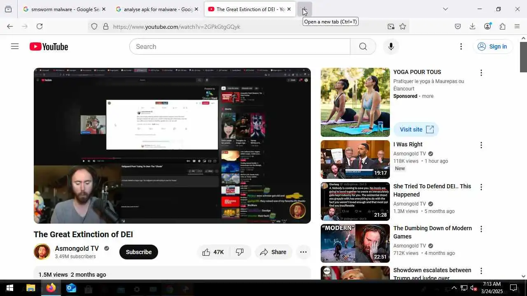This screenshot has height=296, width=527.
Task: Show site security info via padlock icon
Action: (106, 27)
